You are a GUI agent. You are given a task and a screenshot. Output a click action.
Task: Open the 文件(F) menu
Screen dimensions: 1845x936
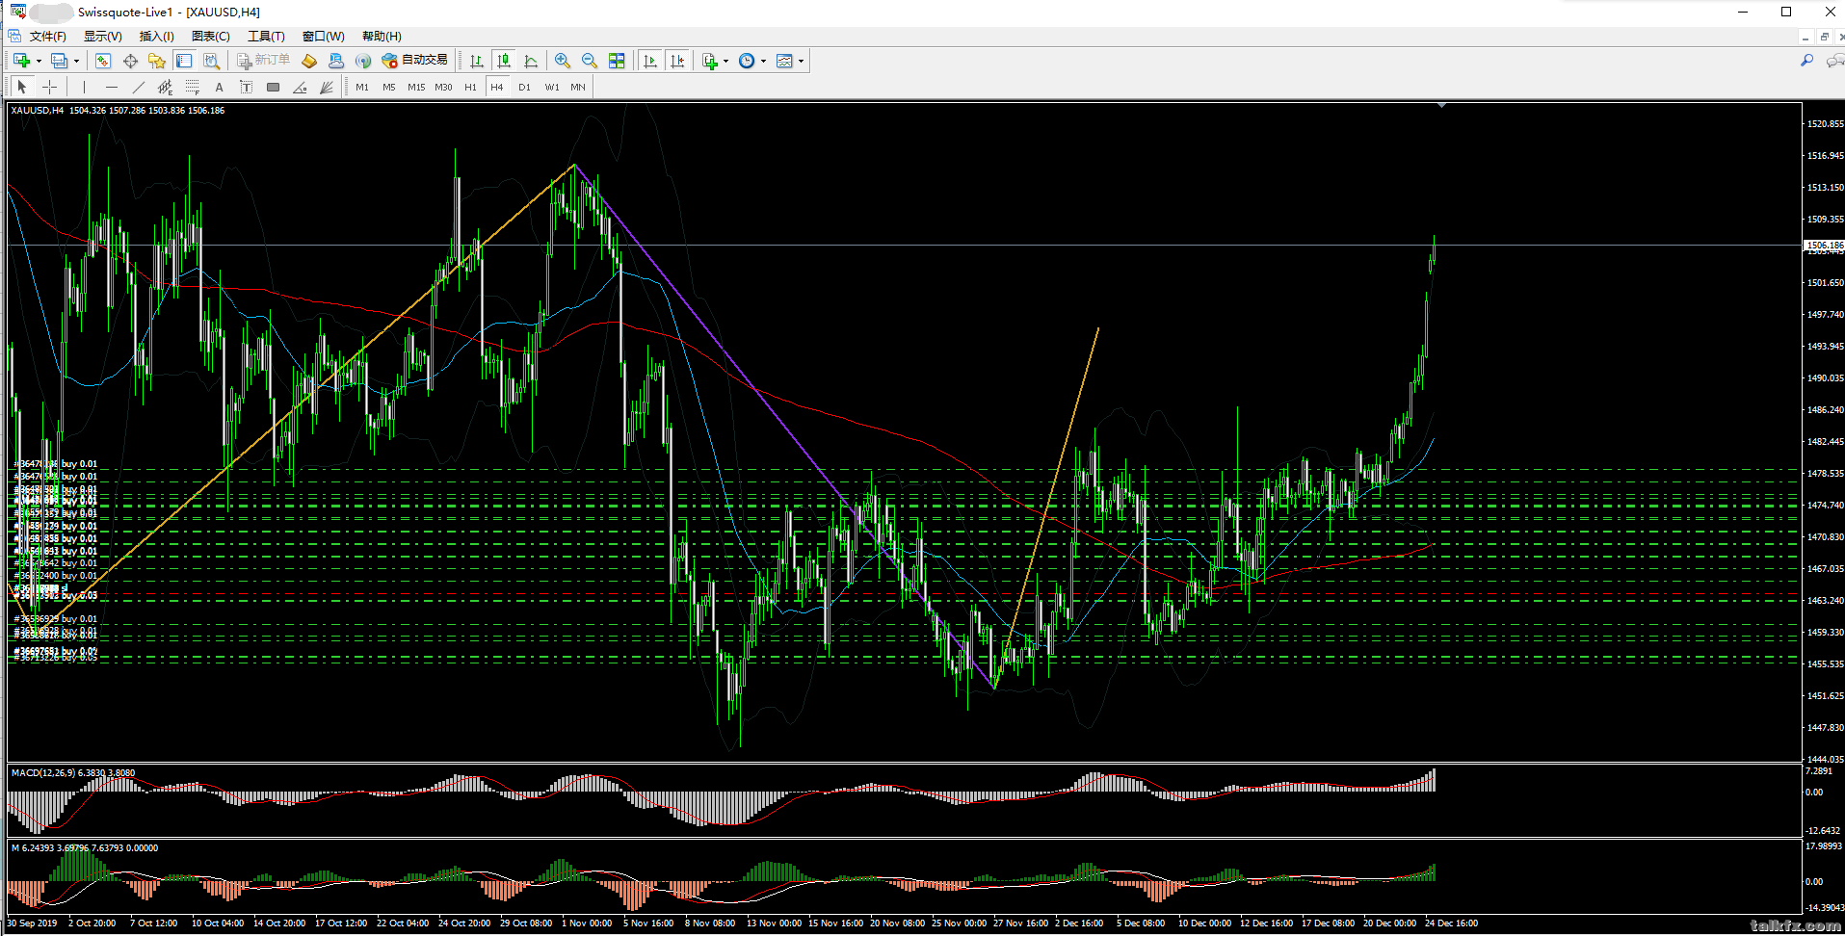pyautogui.click(x=48, y=37)
